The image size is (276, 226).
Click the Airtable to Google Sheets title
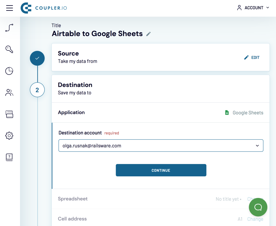pos(97,34)
